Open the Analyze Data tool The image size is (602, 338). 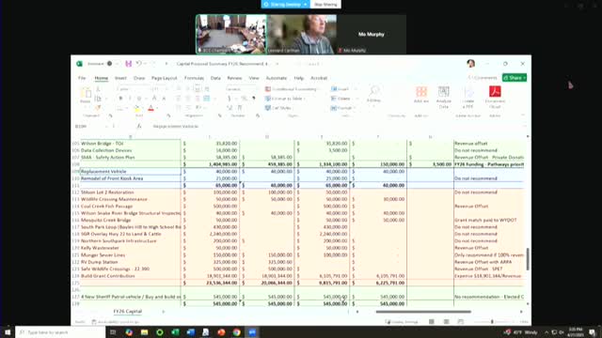443,98
